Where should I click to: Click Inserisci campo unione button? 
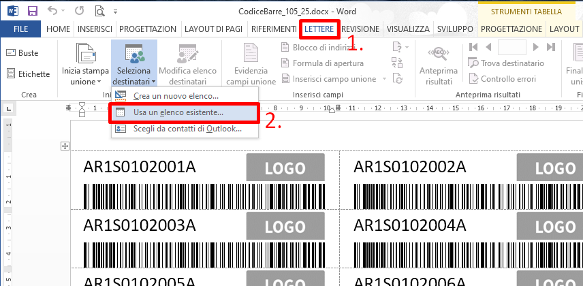click(329, 79)
